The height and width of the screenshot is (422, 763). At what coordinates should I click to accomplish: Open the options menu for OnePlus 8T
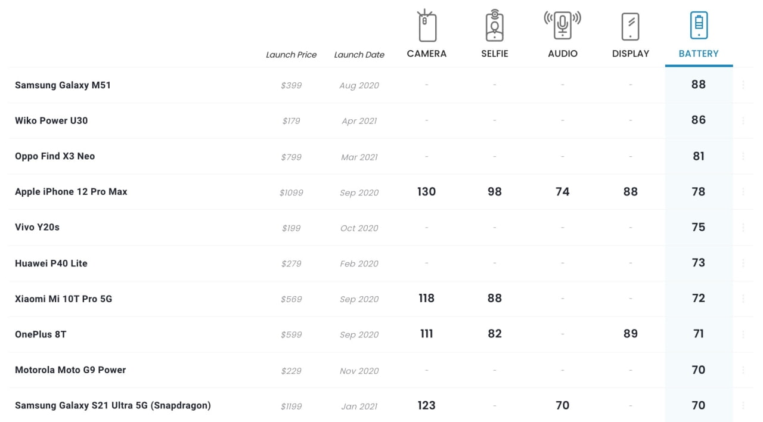[743, 334]
